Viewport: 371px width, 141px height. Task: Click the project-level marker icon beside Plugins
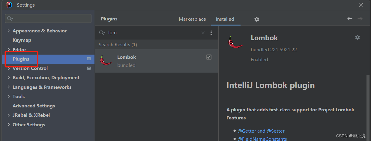click(x=89, y=59)
